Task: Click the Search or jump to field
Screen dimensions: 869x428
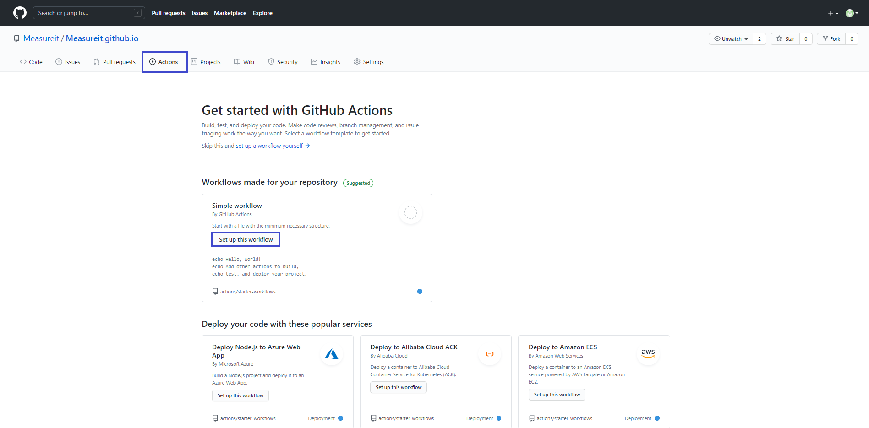Action: [x=89, y=13]
